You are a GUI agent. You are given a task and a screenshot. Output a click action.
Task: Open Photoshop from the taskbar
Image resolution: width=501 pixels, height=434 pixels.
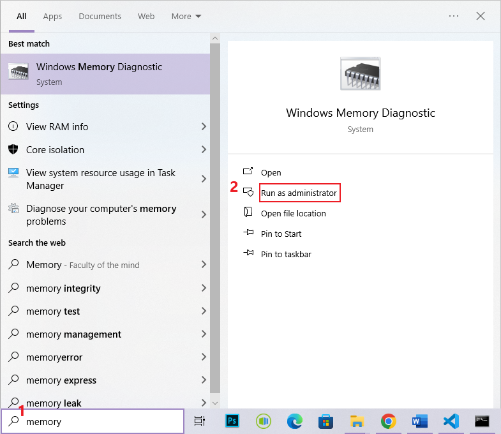232,421
